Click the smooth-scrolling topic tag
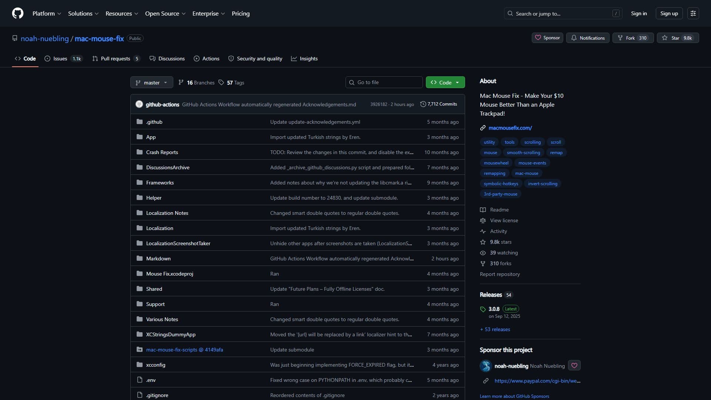The height and width of the screenshot is (400, 711). click(523, 153)
